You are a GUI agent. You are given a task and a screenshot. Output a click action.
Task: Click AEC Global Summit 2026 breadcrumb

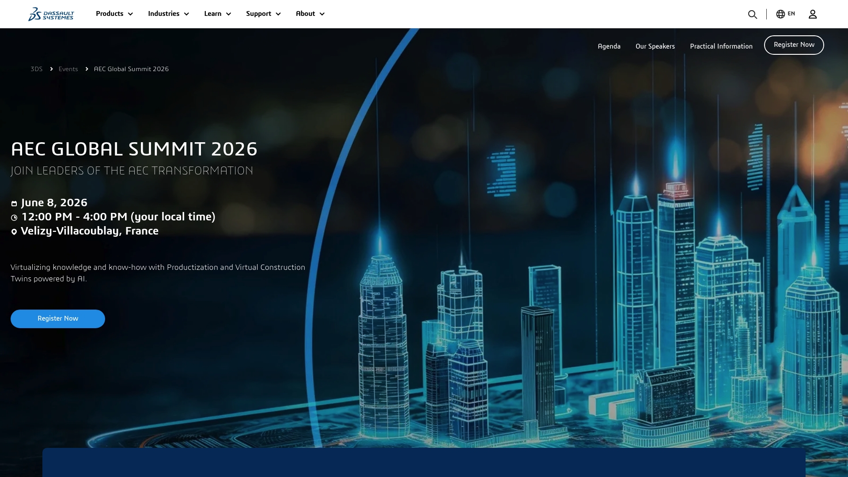(131, 69)
